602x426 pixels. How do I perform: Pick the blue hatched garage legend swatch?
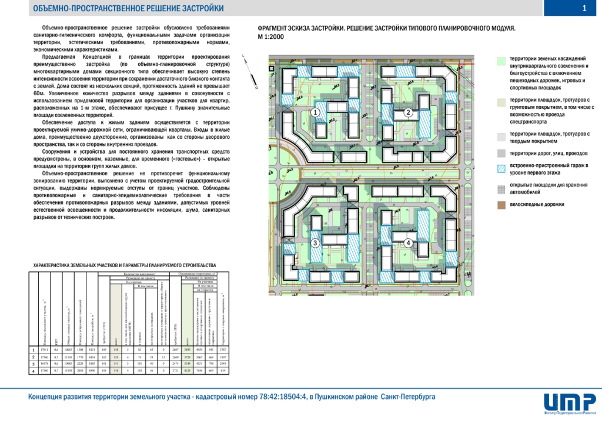pyautogui.click(x=501, y=169)
